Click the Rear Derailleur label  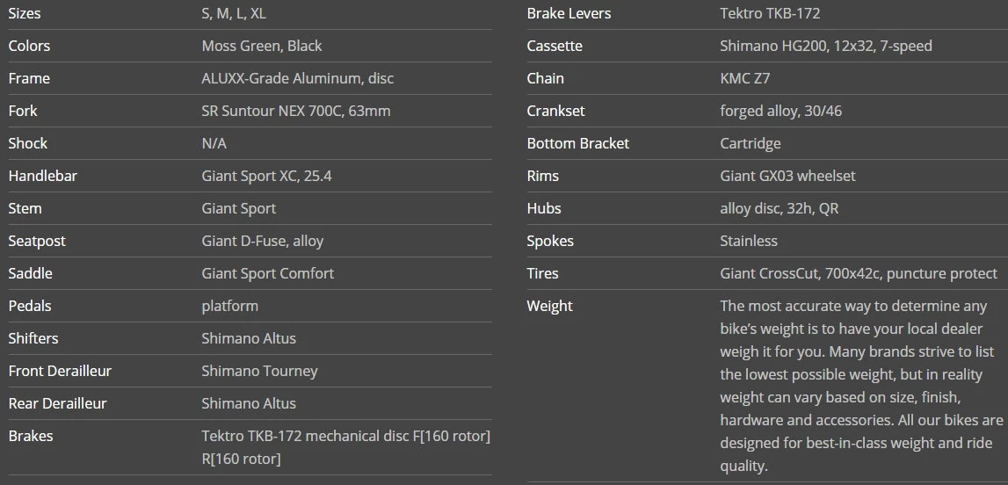pos(58,403)
